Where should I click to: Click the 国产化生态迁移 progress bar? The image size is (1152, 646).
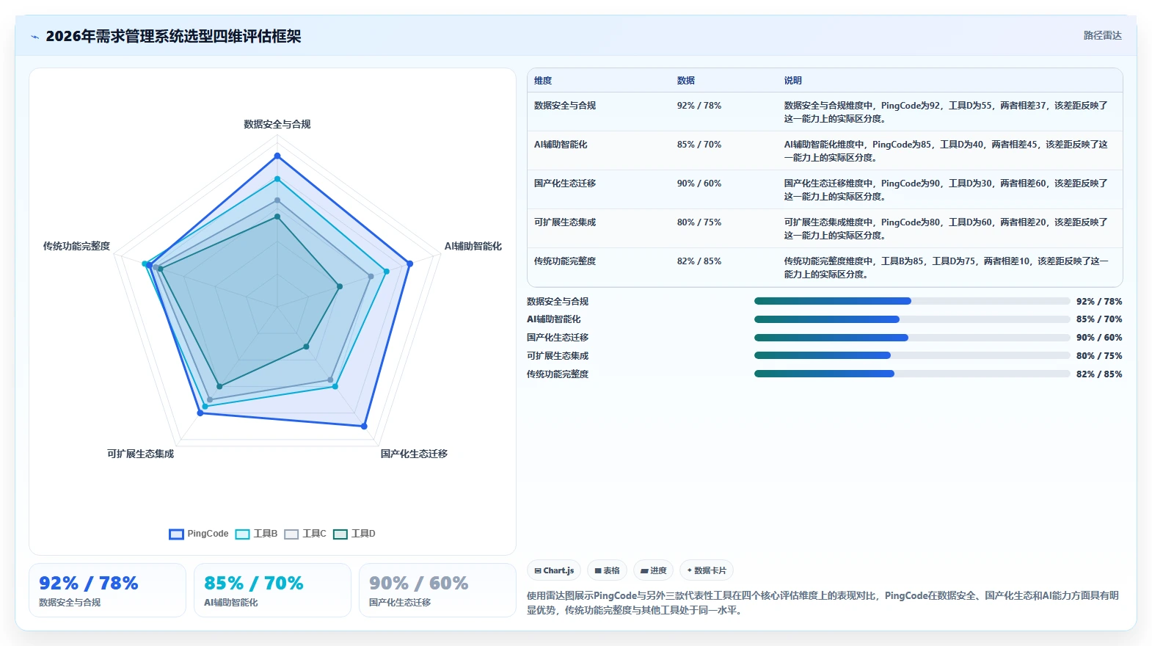click(912, 338)
